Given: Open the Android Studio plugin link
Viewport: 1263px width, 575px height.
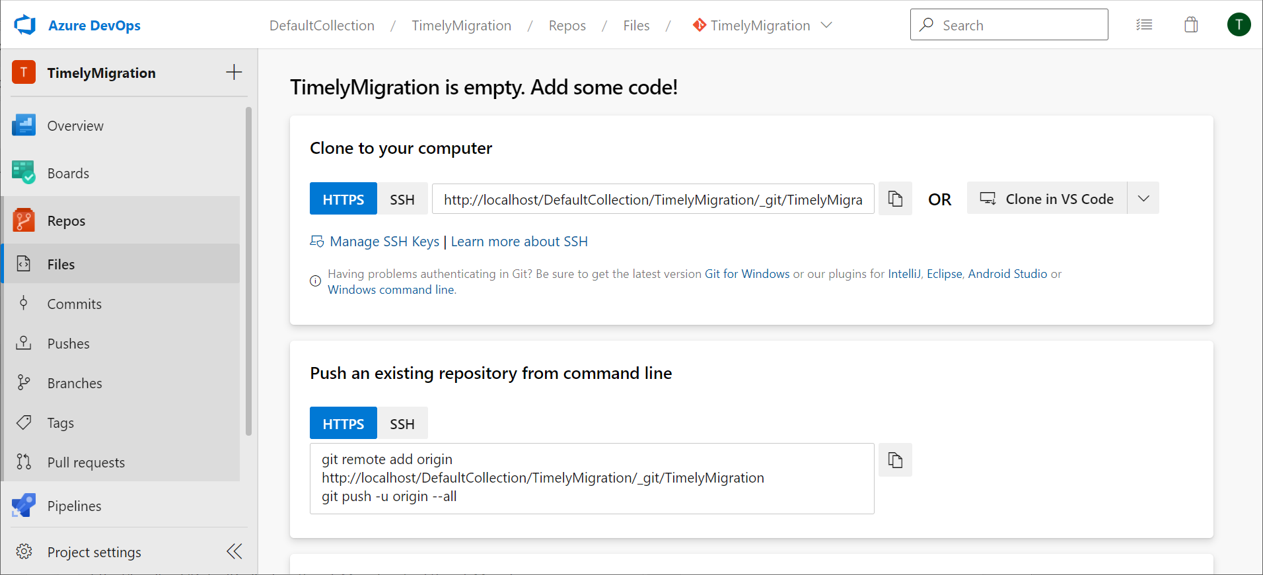Looking at the screenshot, I should click(1007, 273).
